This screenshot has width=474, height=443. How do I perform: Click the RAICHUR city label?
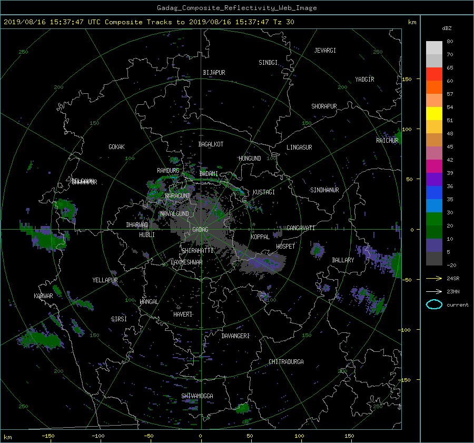pos(387,141)
